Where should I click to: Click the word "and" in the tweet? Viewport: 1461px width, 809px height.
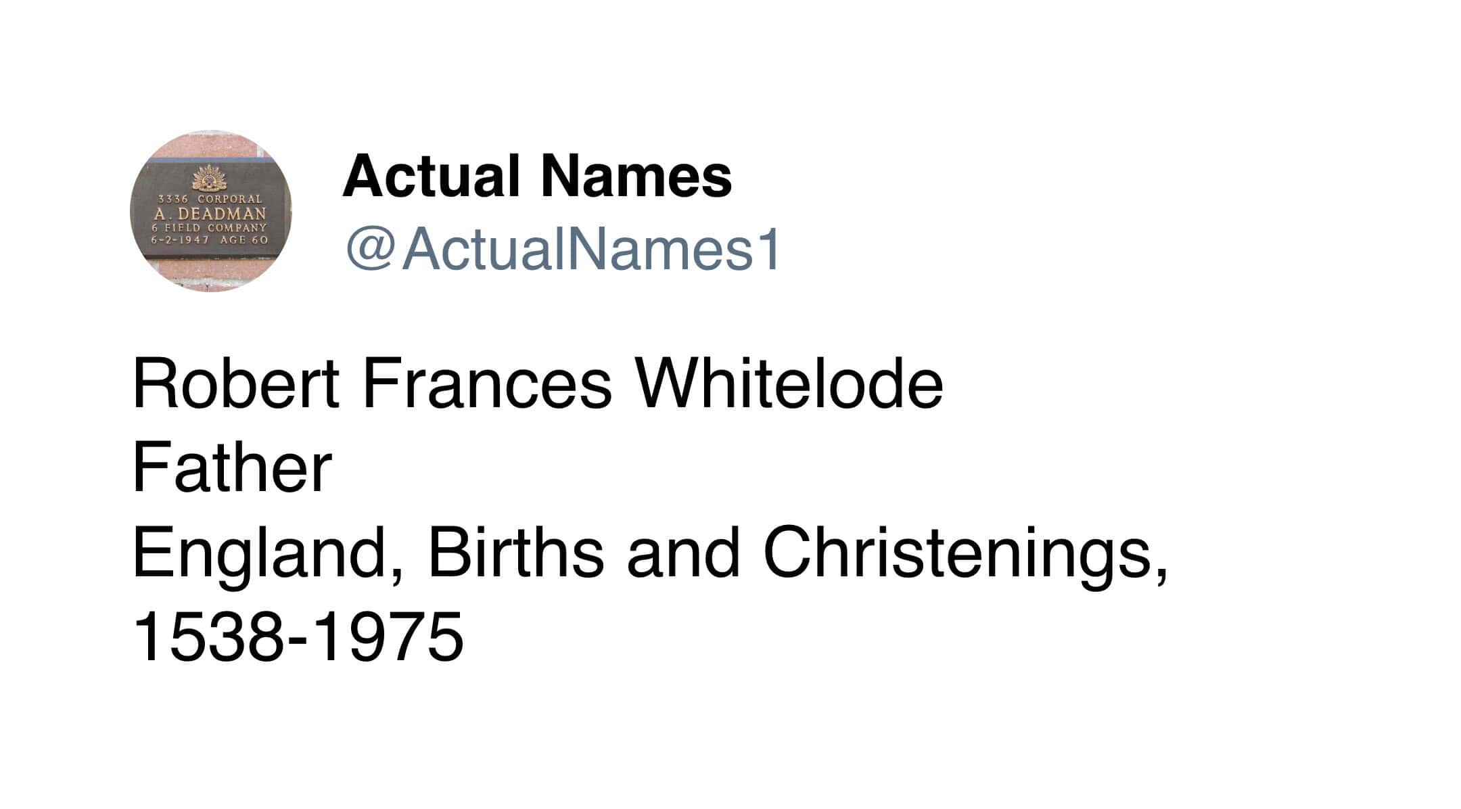tap(683, 553)
